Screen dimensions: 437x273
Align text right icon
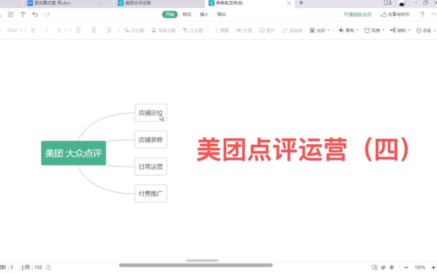tap(109, 30)
